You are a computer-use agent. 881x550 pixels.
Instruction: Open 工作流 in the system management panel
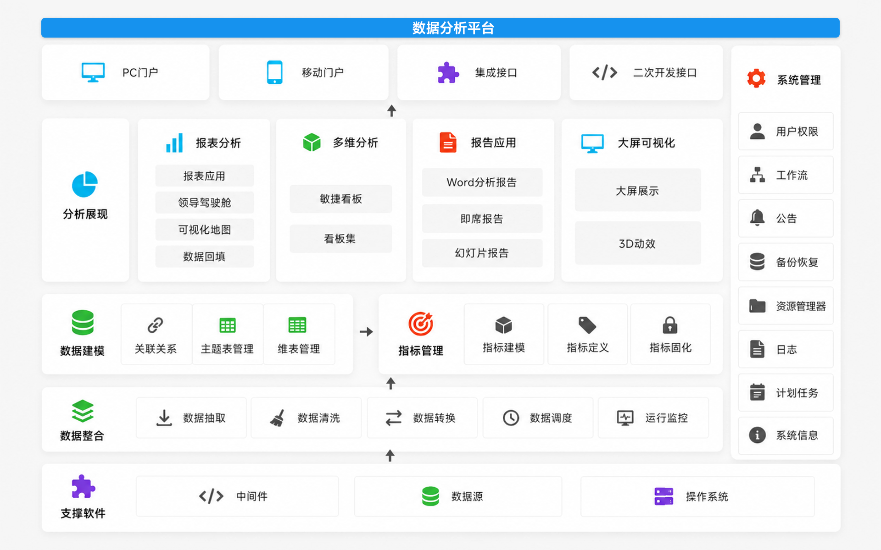(x=786, y=175)
